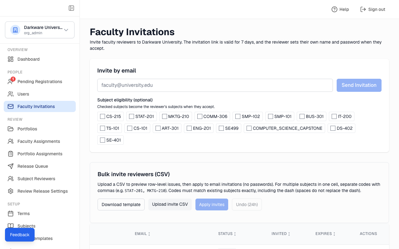399x249 pixels.
Task: Check the SMP-102 subject checkbox
Action: click(x=238, y=116)
